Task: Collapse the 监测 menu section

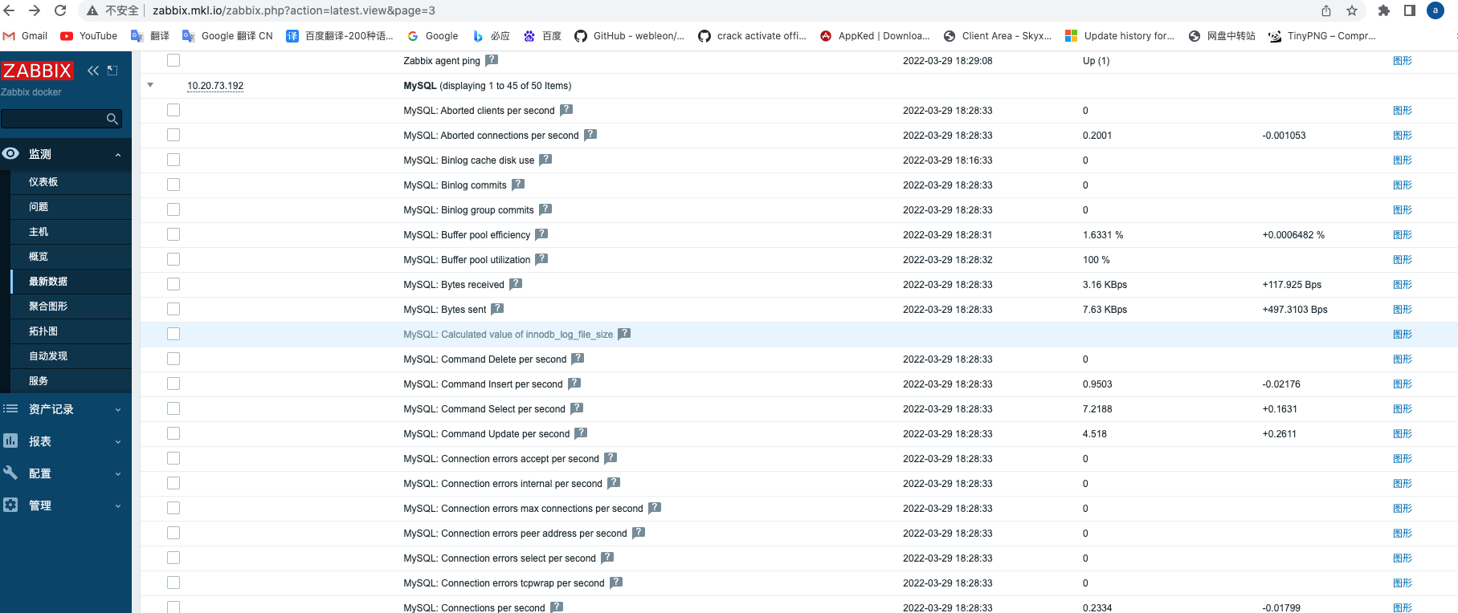Action: (x=118, y=155)
